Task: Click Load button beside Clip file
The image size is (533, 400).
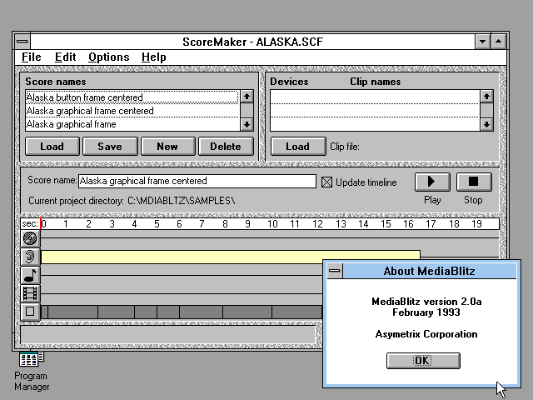Action: (298, 147)
